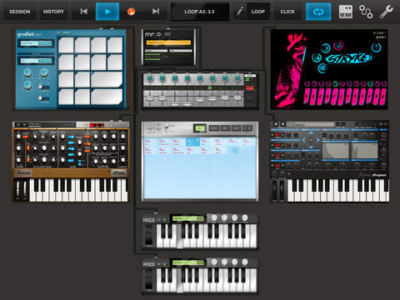Image resolution: width=400 pixels, height=300 pixels.
Task: Hit the first pink Stryke key
Action: click(307, 97)
